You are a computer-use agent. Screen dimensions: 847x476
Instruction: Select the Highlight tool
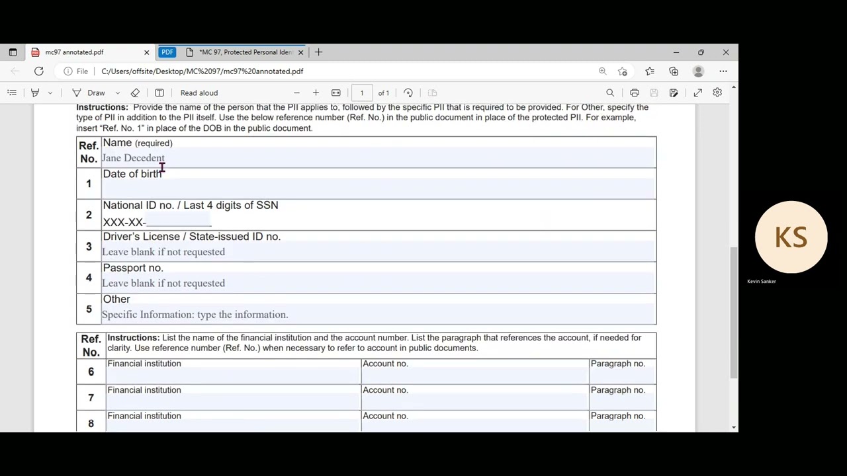tap(35, 93)
